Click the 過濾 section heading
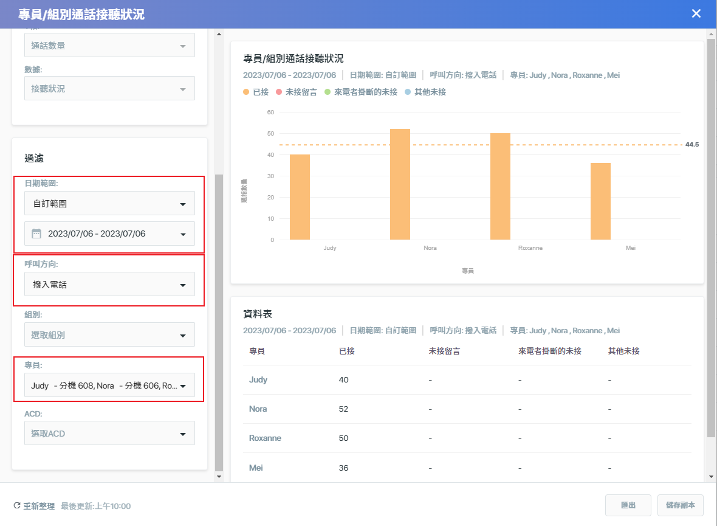This screenshot has height=526, width=717. pyautogui.click(x=34, y=158)
